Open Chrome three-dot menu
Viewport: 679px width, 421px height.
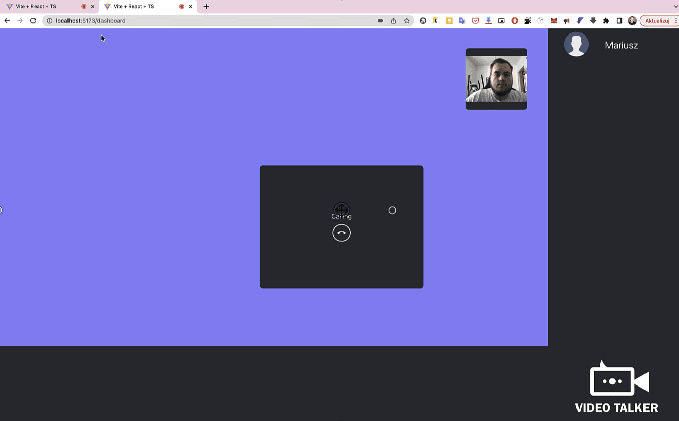pos(676,21)
